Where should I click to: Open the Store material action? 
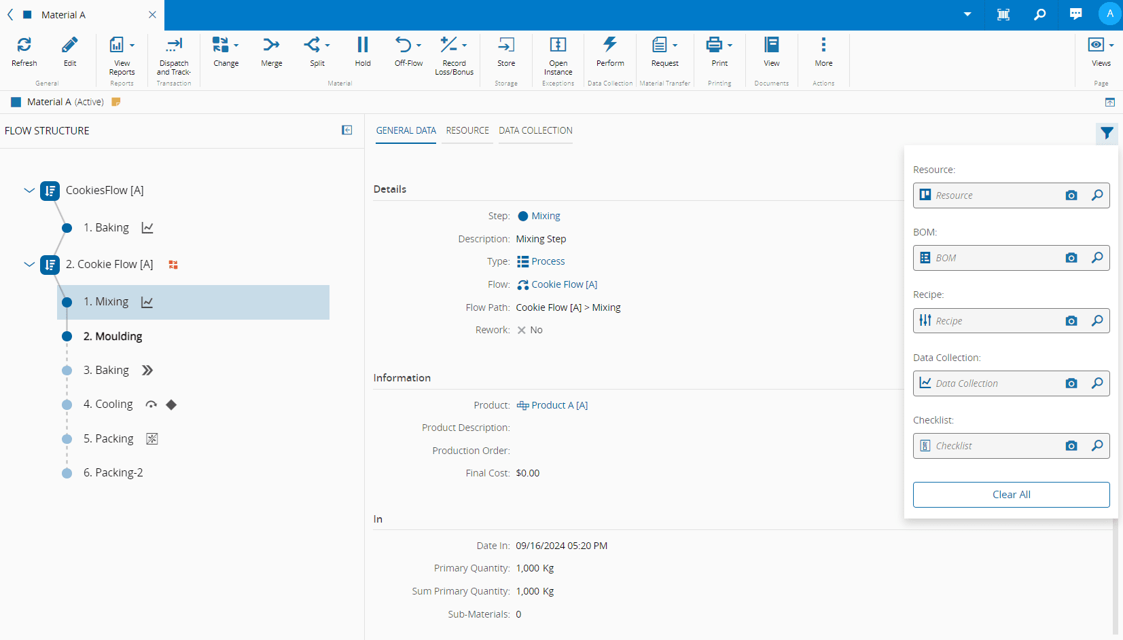click(x=506, y=45)
